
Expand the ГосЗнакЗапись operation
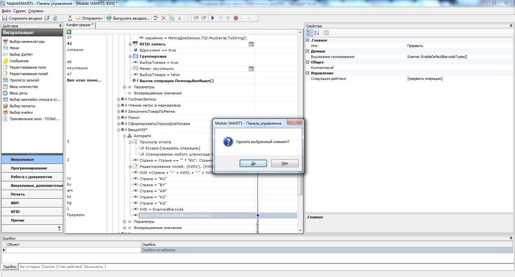click(119, 99)
